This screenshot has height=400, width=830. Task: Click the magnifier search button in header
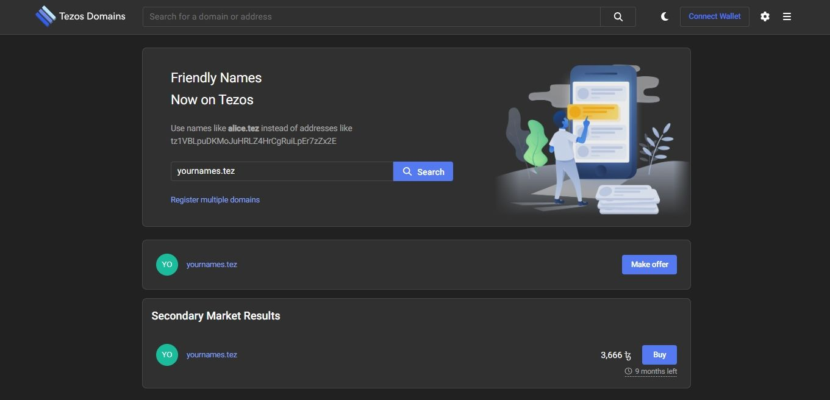click(x=618, y=17)
